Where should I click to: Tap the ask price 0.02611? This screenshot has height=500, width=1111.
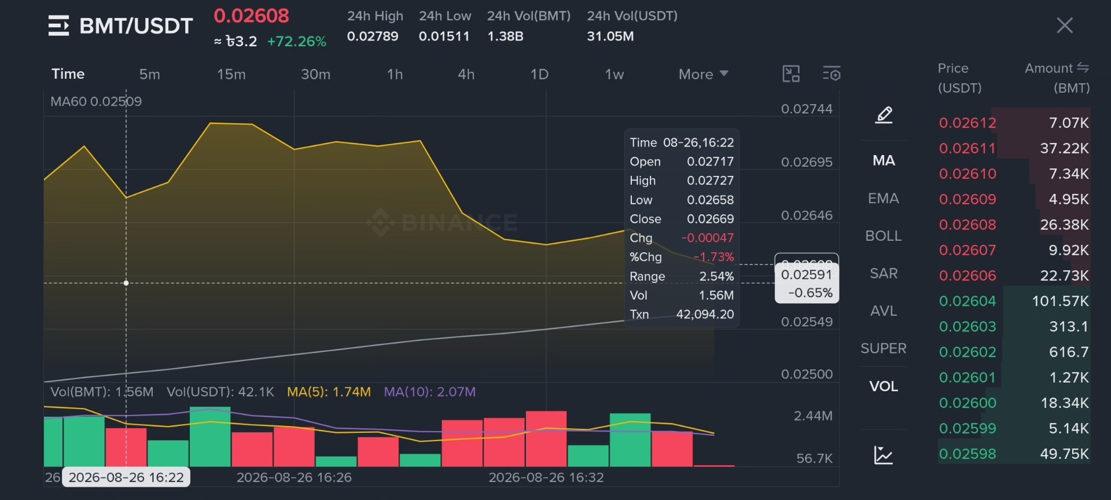967,148
